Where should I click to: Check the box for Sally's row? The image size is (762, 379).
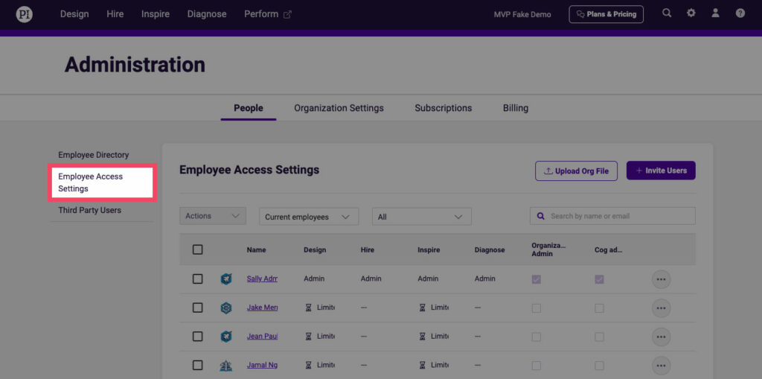click(197, 278)
